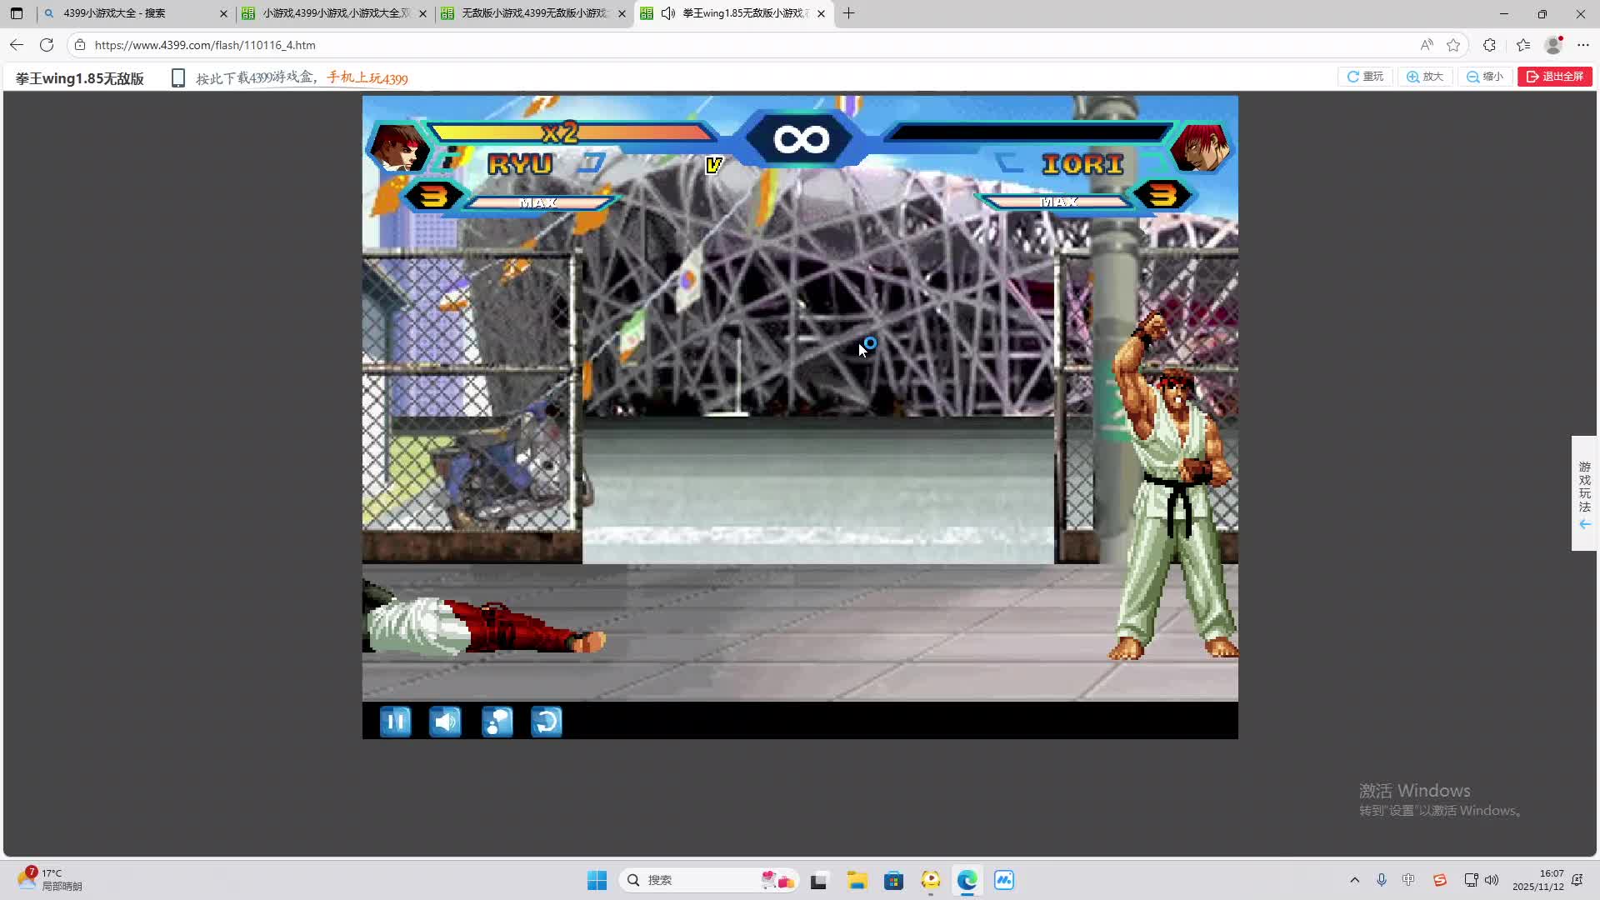1600x900 pixels.
Task: Click the game restart arrow icon
Action: 547,722
